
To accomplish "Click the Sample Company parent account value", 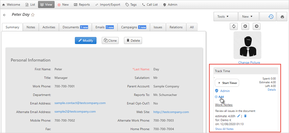I will pos(166,86).
